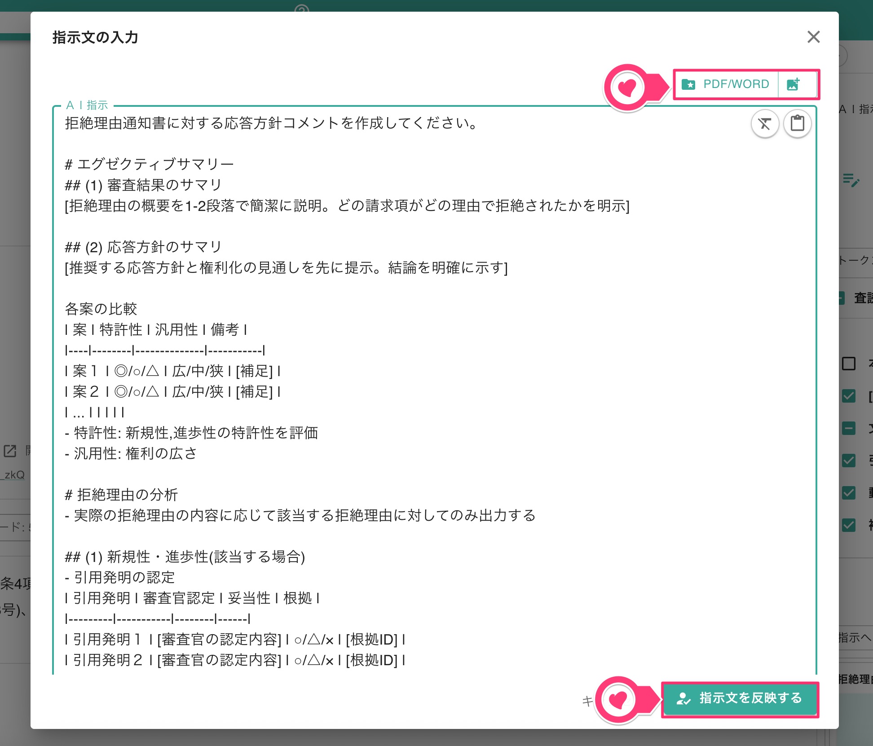Click the clipboard paste icon
Image resolution: width=873 pixels, height=746 pixels.
[x=797, y=123]
